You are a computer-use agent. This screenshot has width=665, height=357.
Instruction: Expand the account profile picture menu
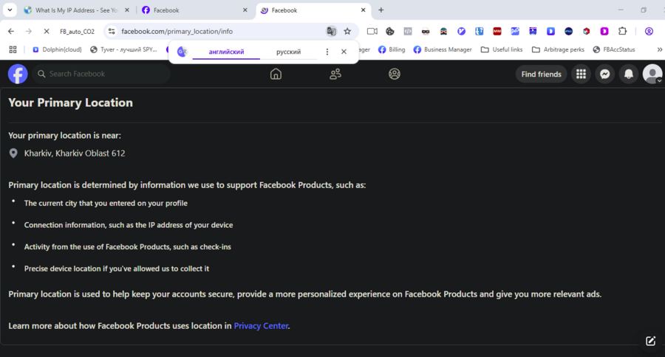pyautogui.click(x=652, y=74)
